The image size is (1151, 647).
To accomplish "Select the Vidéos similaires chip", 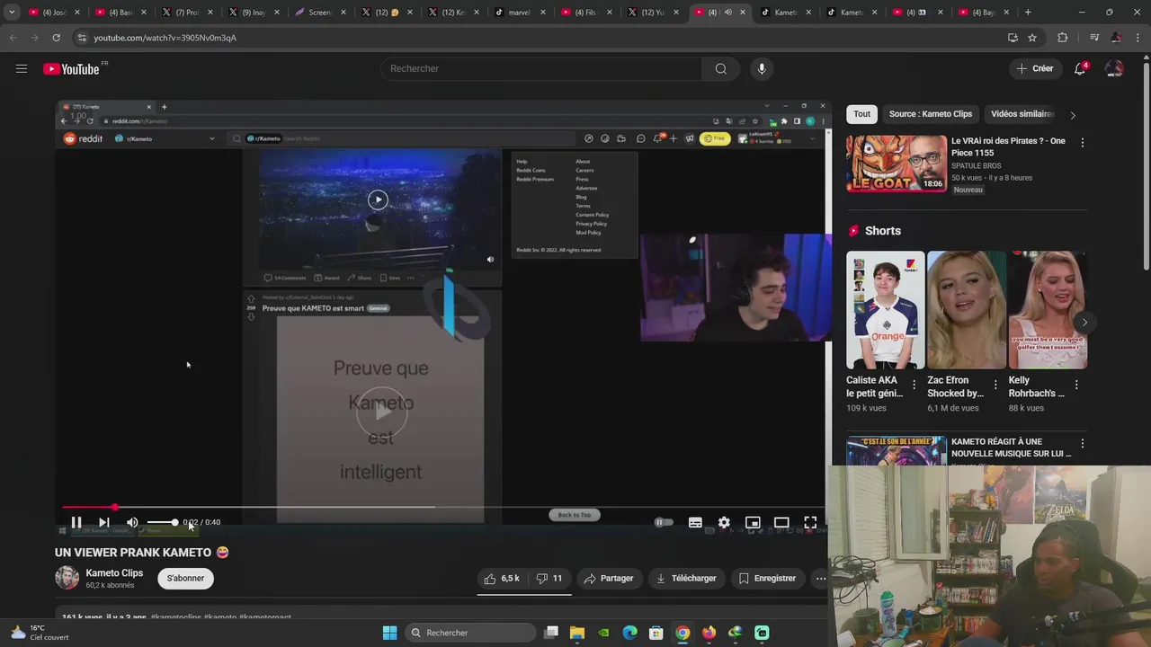I will tap(1021, 114).
